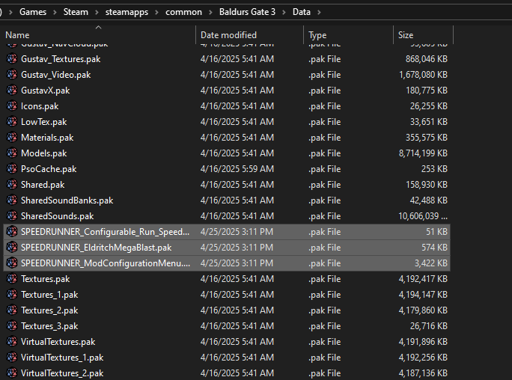Click the Textures_3.pak file icon

12,326
